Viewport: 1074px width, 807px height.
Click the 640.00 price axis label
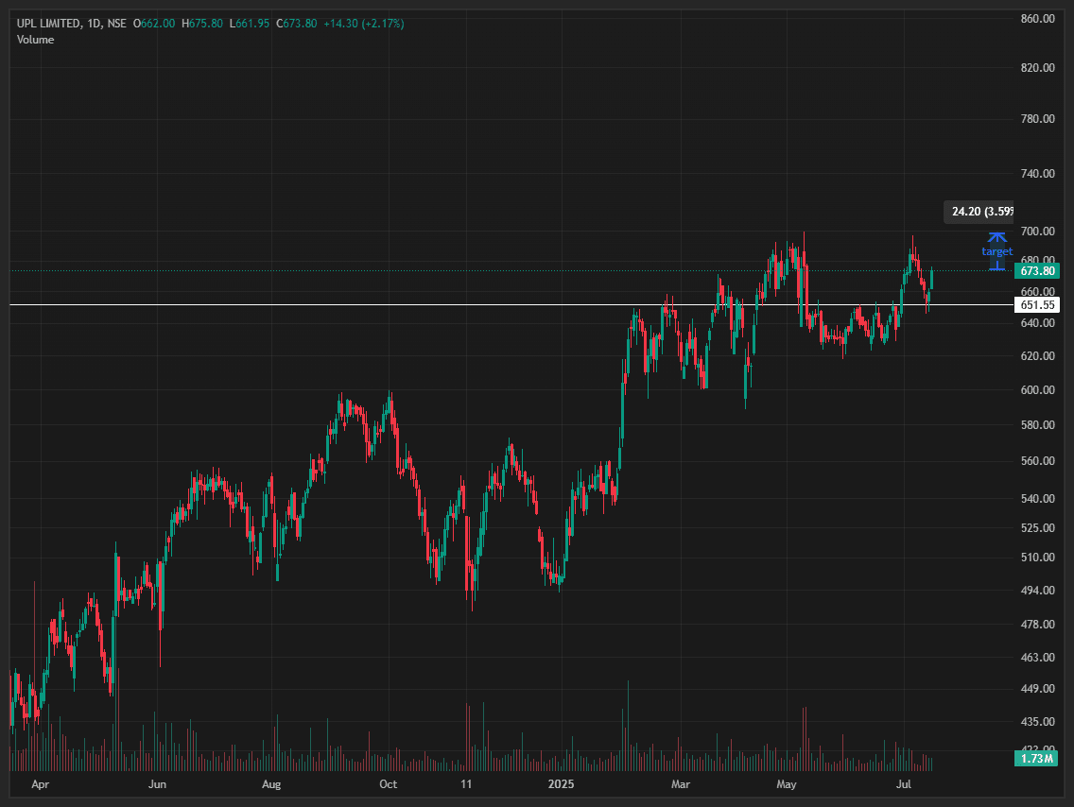(1038, 322)
